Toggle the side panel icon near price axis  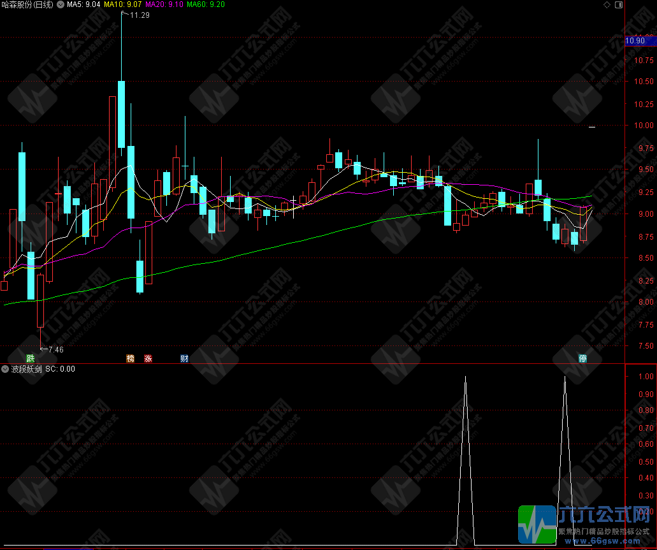point(619,4)
